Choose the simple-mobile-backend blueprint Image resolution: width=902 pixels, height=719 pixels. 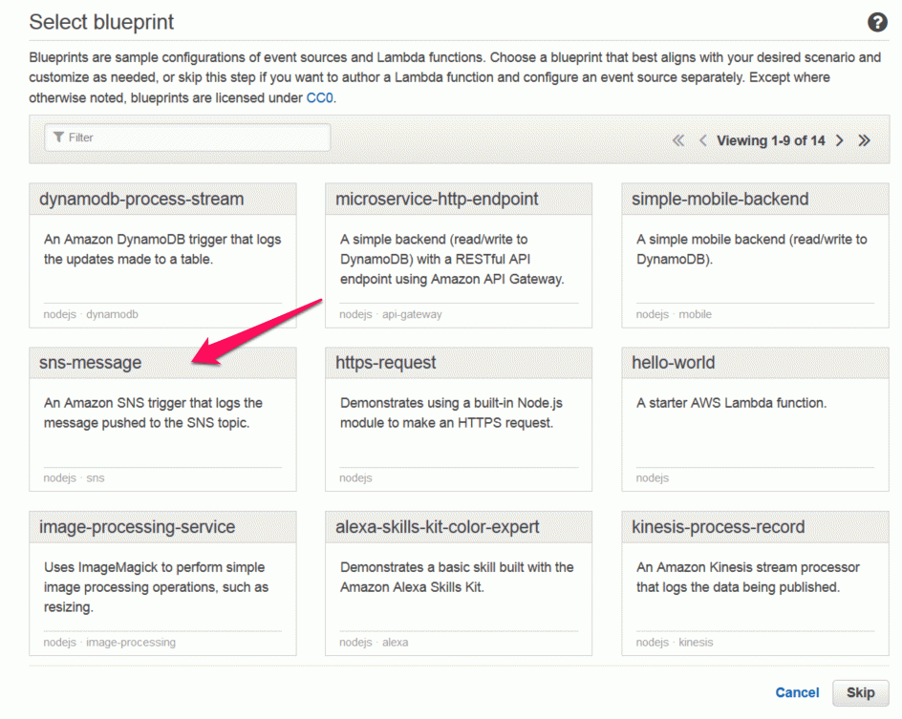pyautogui.click(x=755, y=256)
